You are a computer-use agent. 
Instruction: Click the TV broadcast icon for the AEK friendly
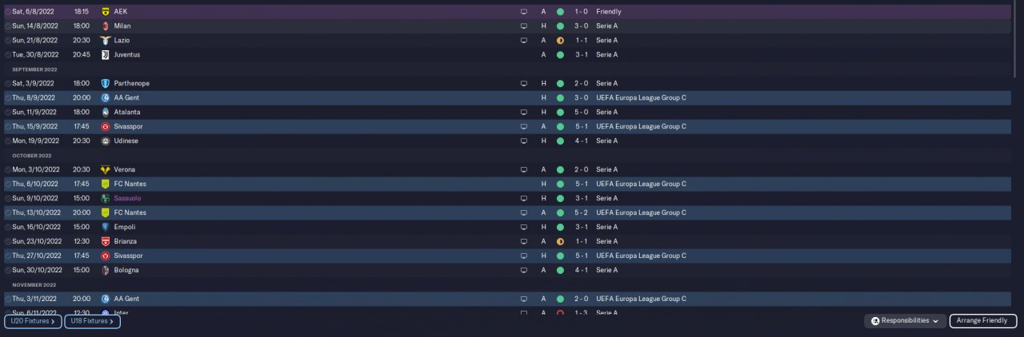(524, 12)
